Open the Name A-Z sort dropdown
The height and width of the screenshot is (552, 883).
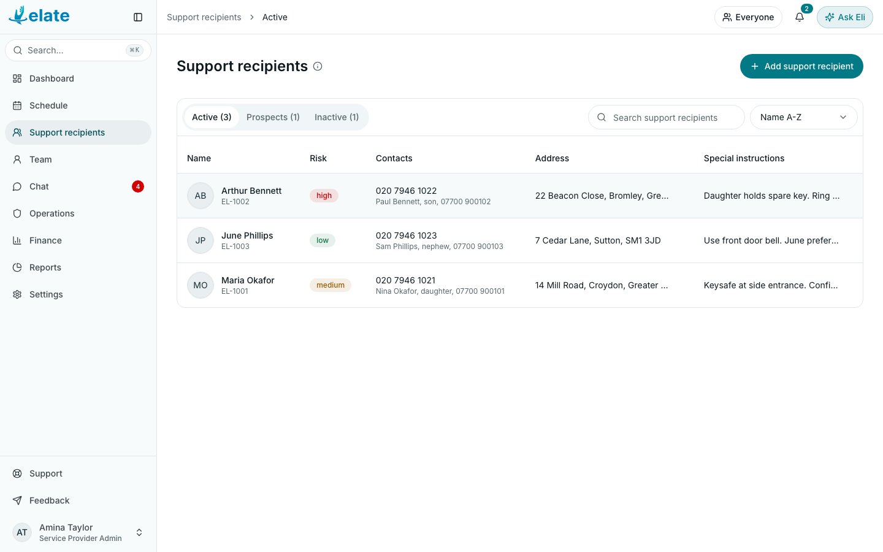[x=803, y=117]
